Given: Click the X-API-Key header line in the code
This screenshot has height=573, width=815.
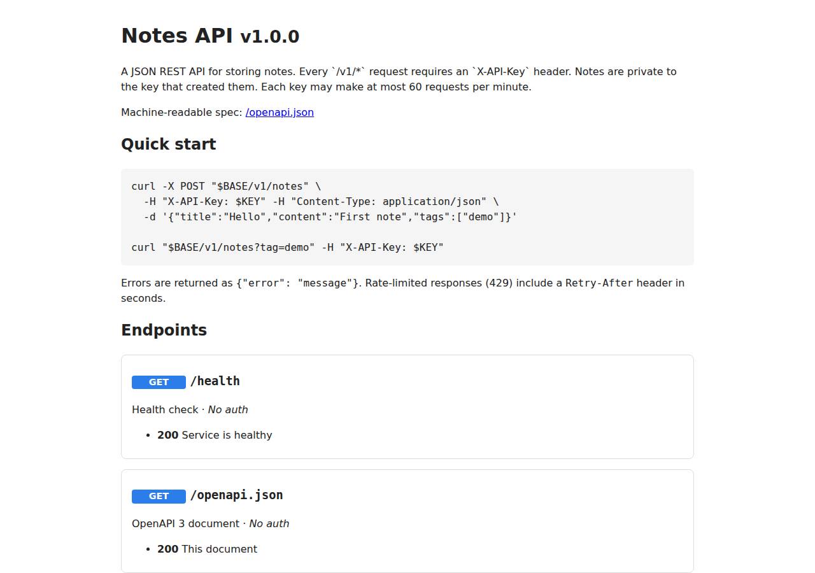Looking at the screenshot, I should click(322, 201).
